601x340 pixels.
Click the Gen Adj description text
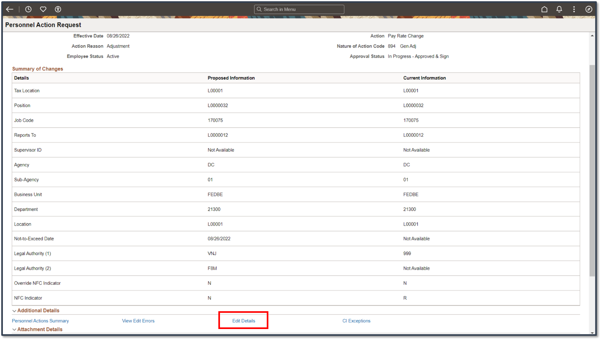coord(408,46)
